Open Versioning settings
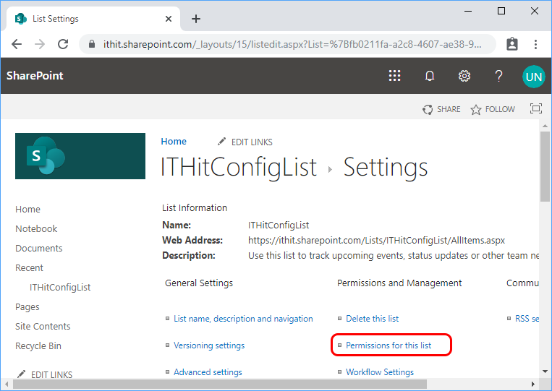The height and width of the screenshot is (391, 552). [x=209, y=345]
